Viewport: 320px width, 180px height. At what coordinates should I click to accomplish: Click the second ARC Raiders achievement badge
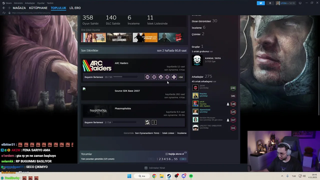[154, 77]
